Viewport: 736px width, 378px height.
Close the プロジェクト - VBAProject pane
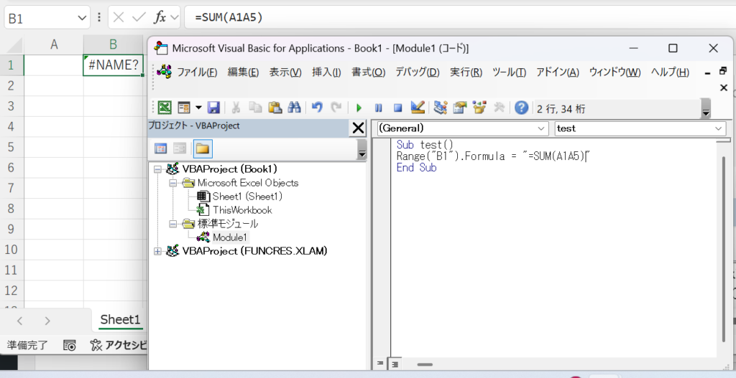(x=358, y=128)
